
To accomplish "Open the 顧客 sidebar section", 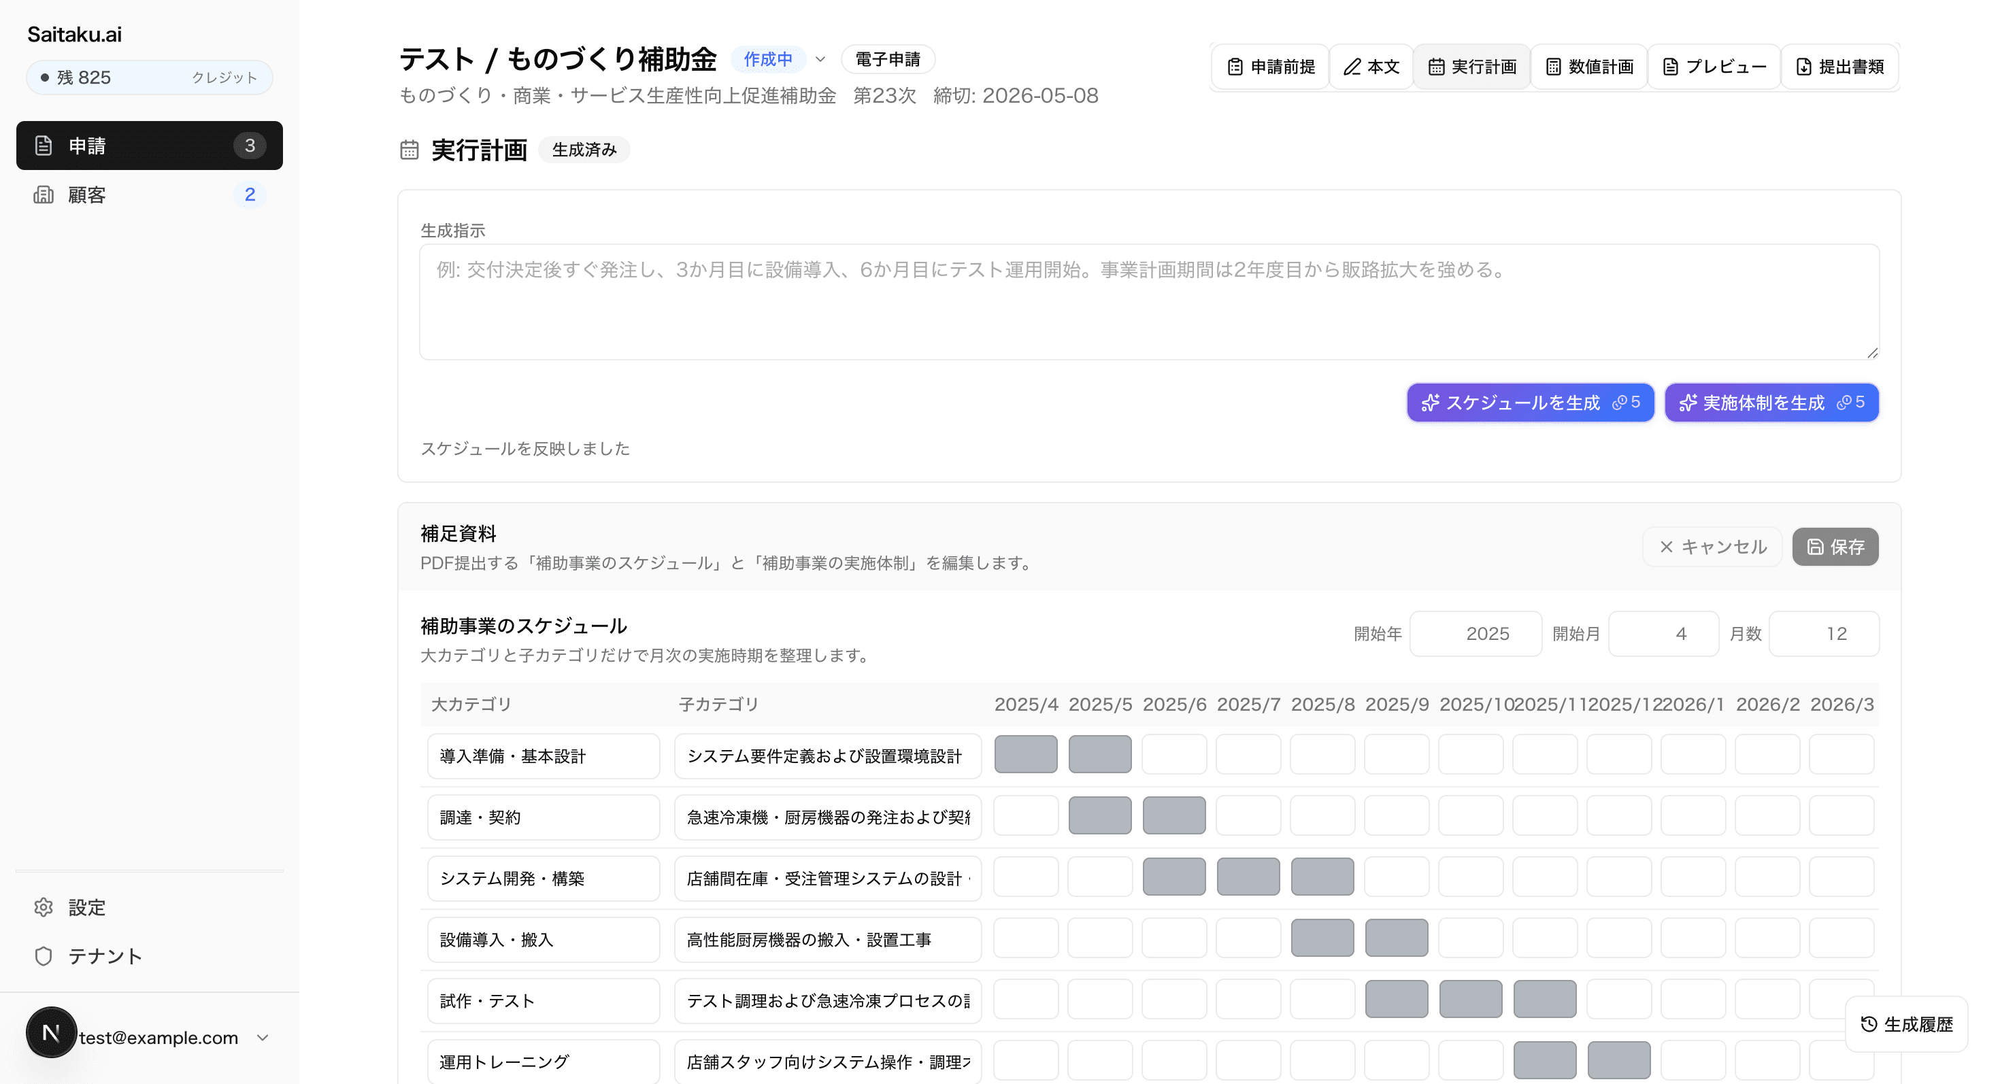I will pyautogui.click(x=149, y=194).
